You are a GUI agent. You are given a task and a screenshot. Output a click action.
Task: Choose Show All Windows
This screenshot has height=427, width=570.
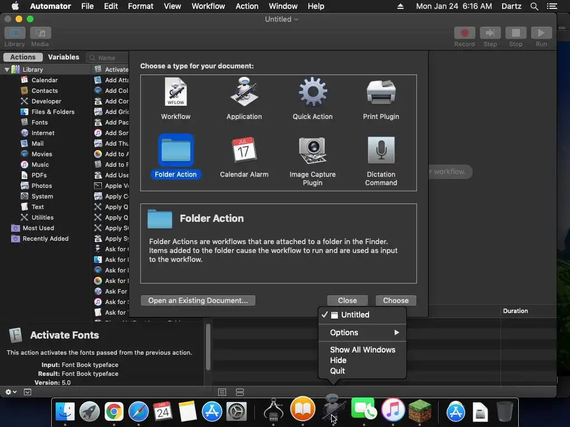tap(362, 350)
